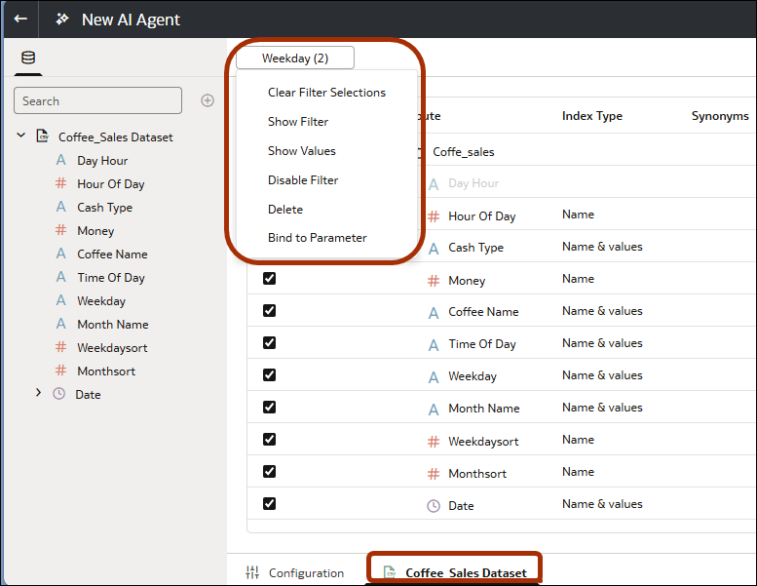Select Month Name in the sidebar tree
The width and height of the screenshot is (757, 586).
point(112,324)
